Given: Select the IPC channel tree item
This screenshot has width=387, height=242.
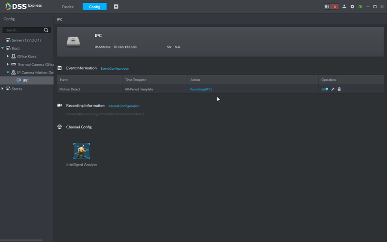Looking at the screenshot, I should pyautogui.click(x=27, y=80).
